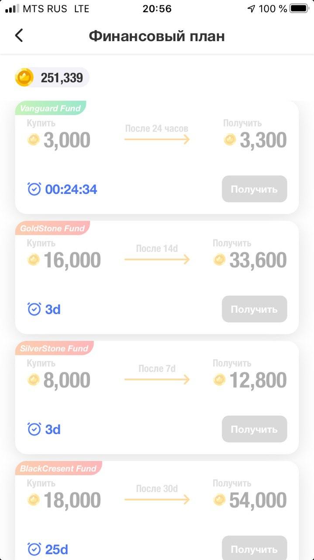Open the 251,339 coin balance pill

(x=52, y=77)
